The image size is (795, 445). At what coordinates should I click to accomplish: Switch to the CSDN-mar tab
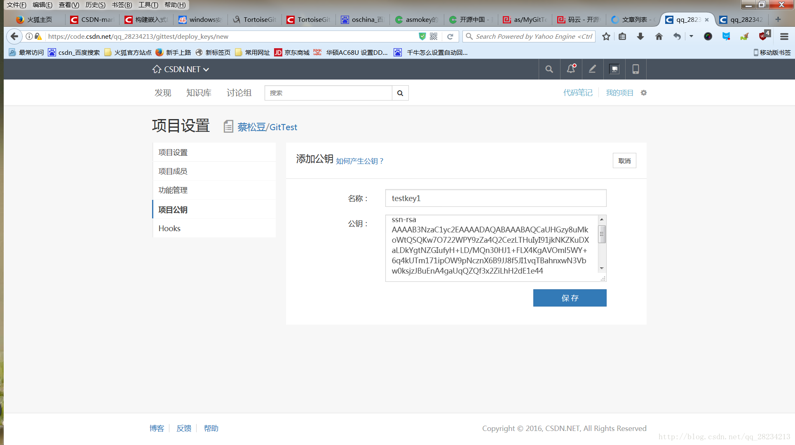(x=92, y=19)
